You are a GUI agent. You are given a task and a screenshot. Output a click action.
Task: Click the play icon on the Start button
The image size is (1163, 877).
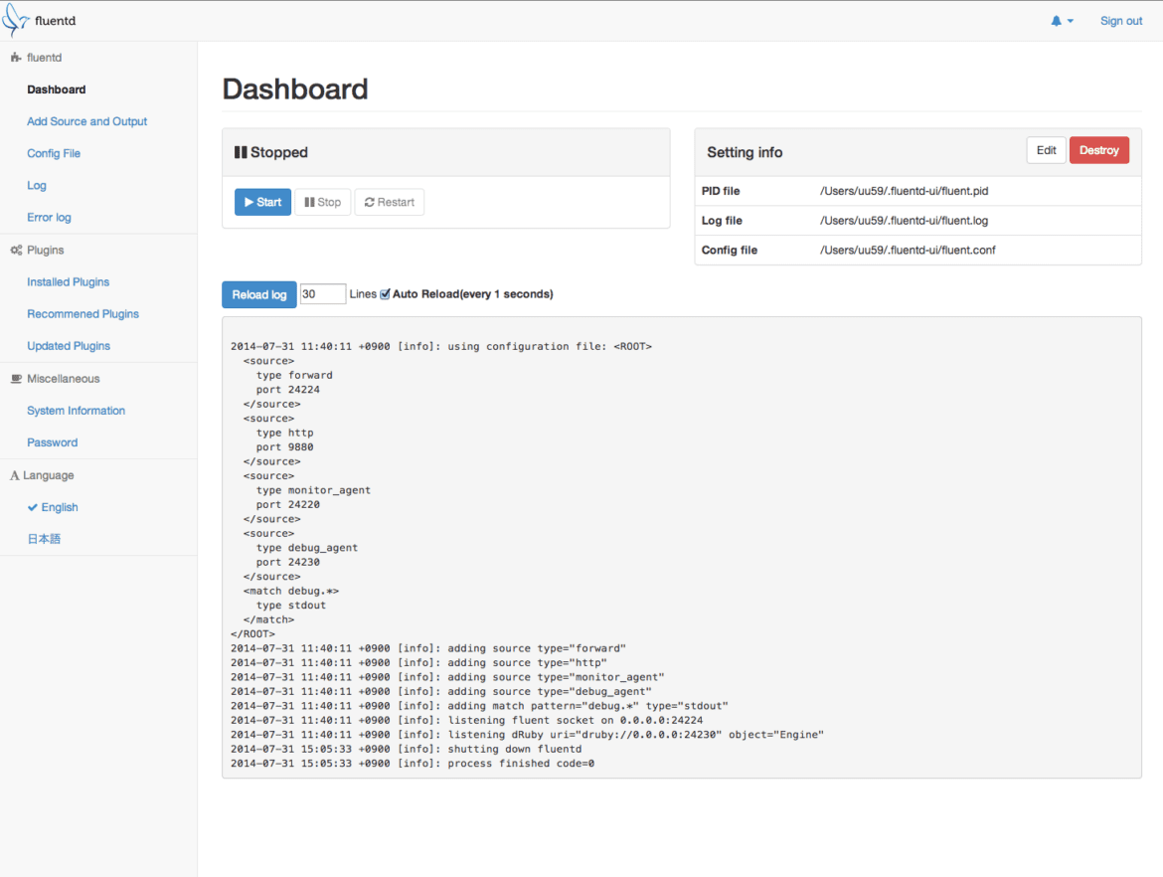[249, 201]
